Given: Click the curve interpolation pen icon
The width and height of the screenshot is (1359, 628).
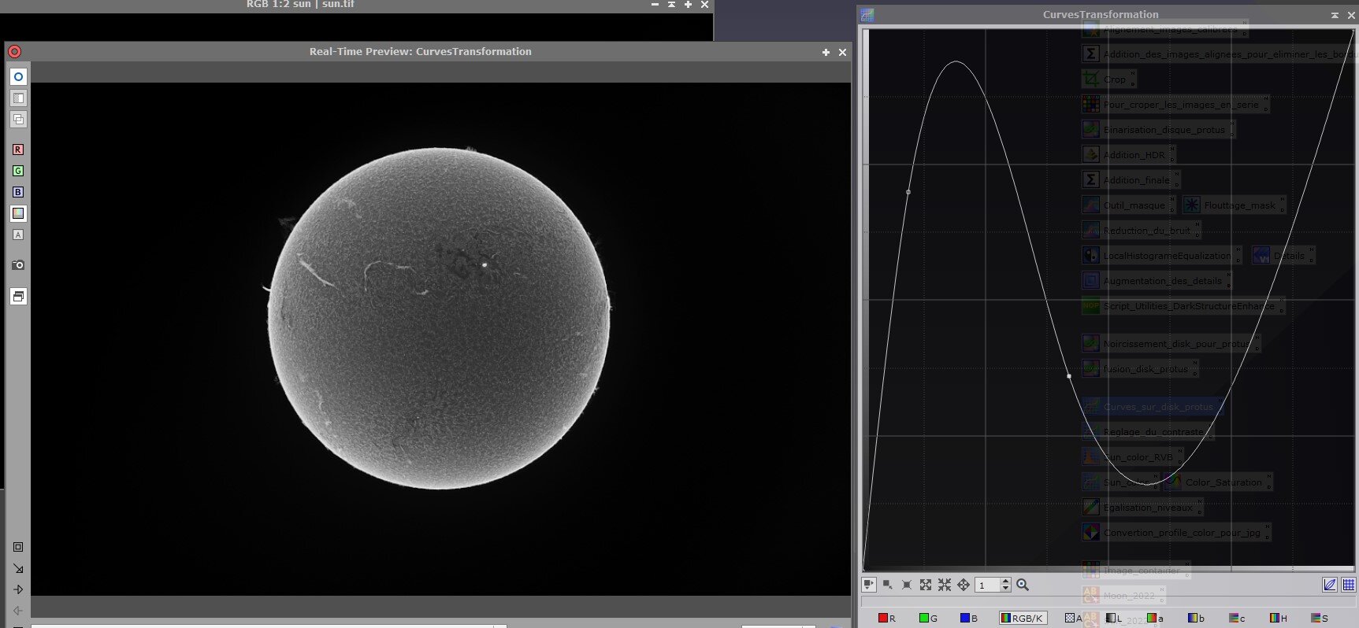Looking at the screenshot, I should tap(1330, 585).
